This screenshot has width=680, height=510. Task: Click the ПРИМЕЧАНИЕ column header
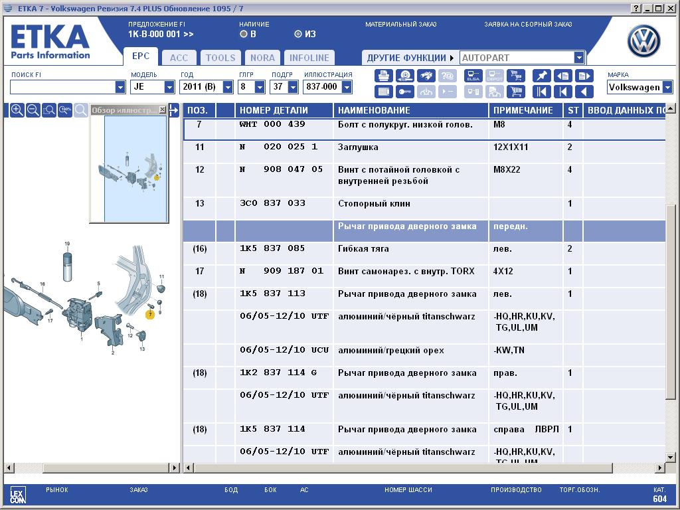[526, 111]
